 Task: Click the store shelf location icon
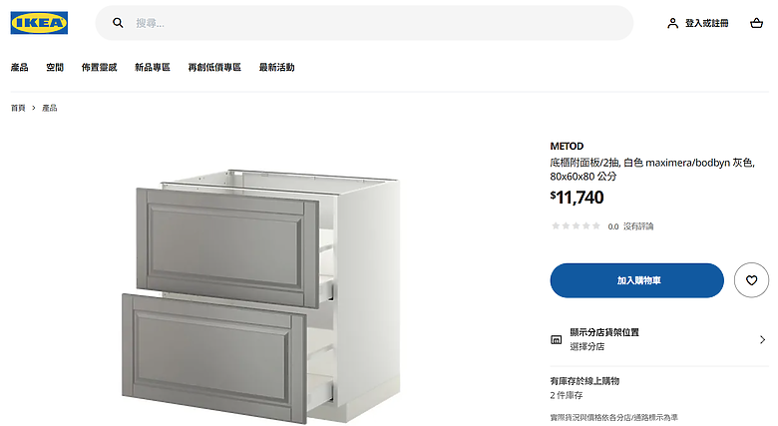[557, 339]
